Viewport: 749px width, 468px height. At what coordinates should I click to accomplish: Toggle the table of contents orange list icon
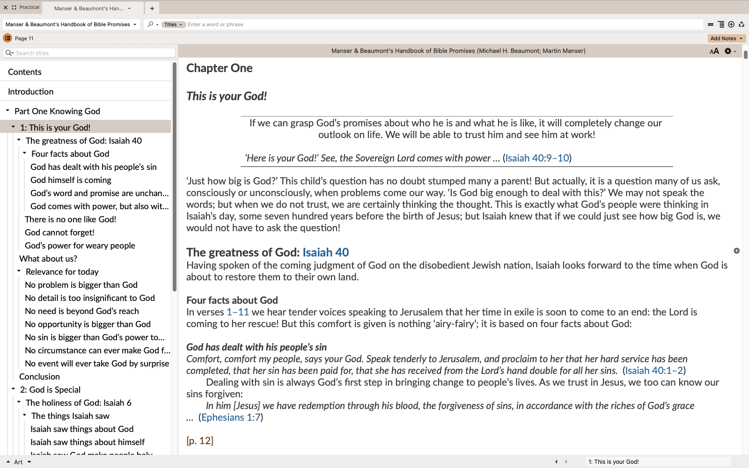(7, 38)
